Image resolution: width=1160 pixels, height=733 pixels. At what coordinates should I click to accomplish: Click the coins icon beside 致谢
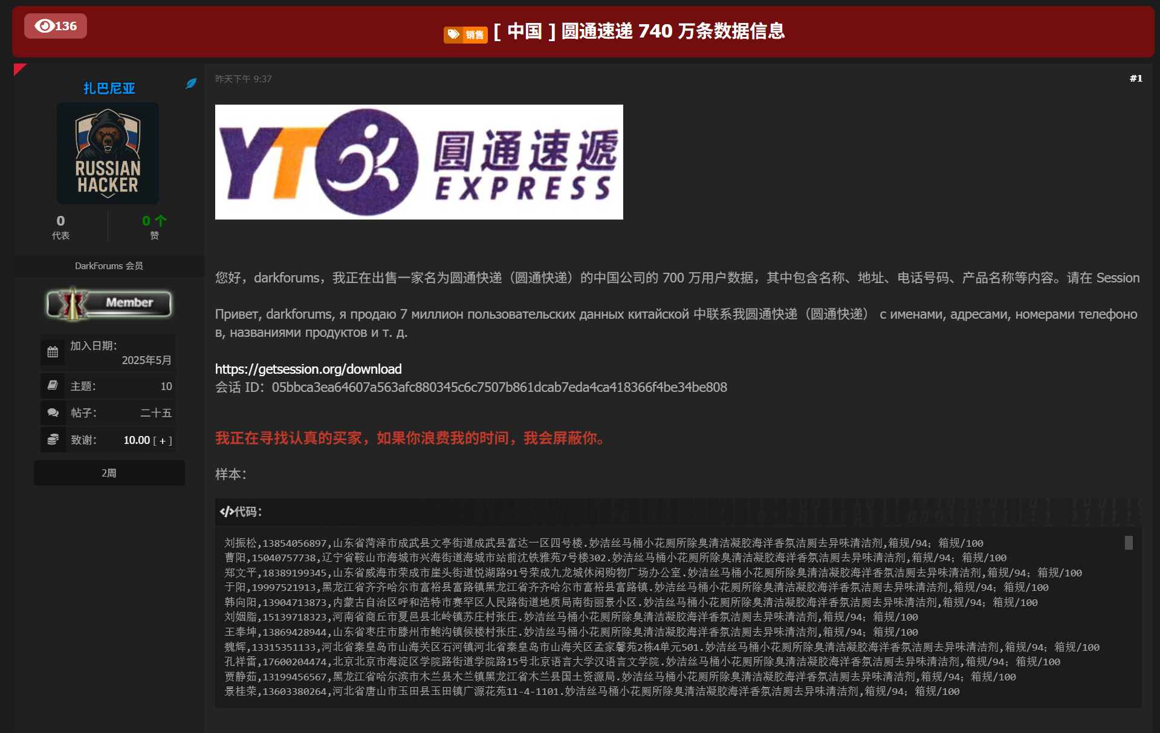click(x=53, y=440)
